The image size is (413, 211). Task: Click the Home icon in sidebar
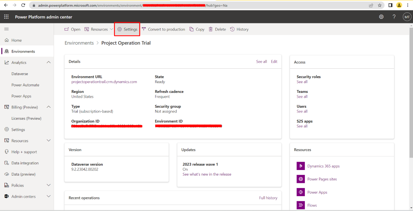[6, 40]
